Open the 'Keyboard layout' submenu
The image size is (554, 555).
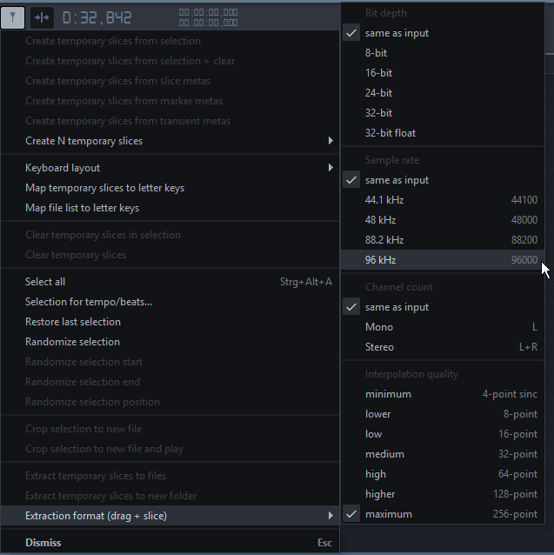pos(63,168)
